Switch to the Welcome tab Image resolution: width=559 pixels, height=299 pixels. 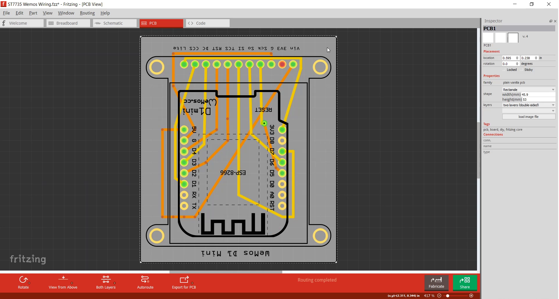click(22, 23)
